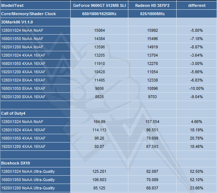Select the clock value "825/1800MHz"

point(152,14)
